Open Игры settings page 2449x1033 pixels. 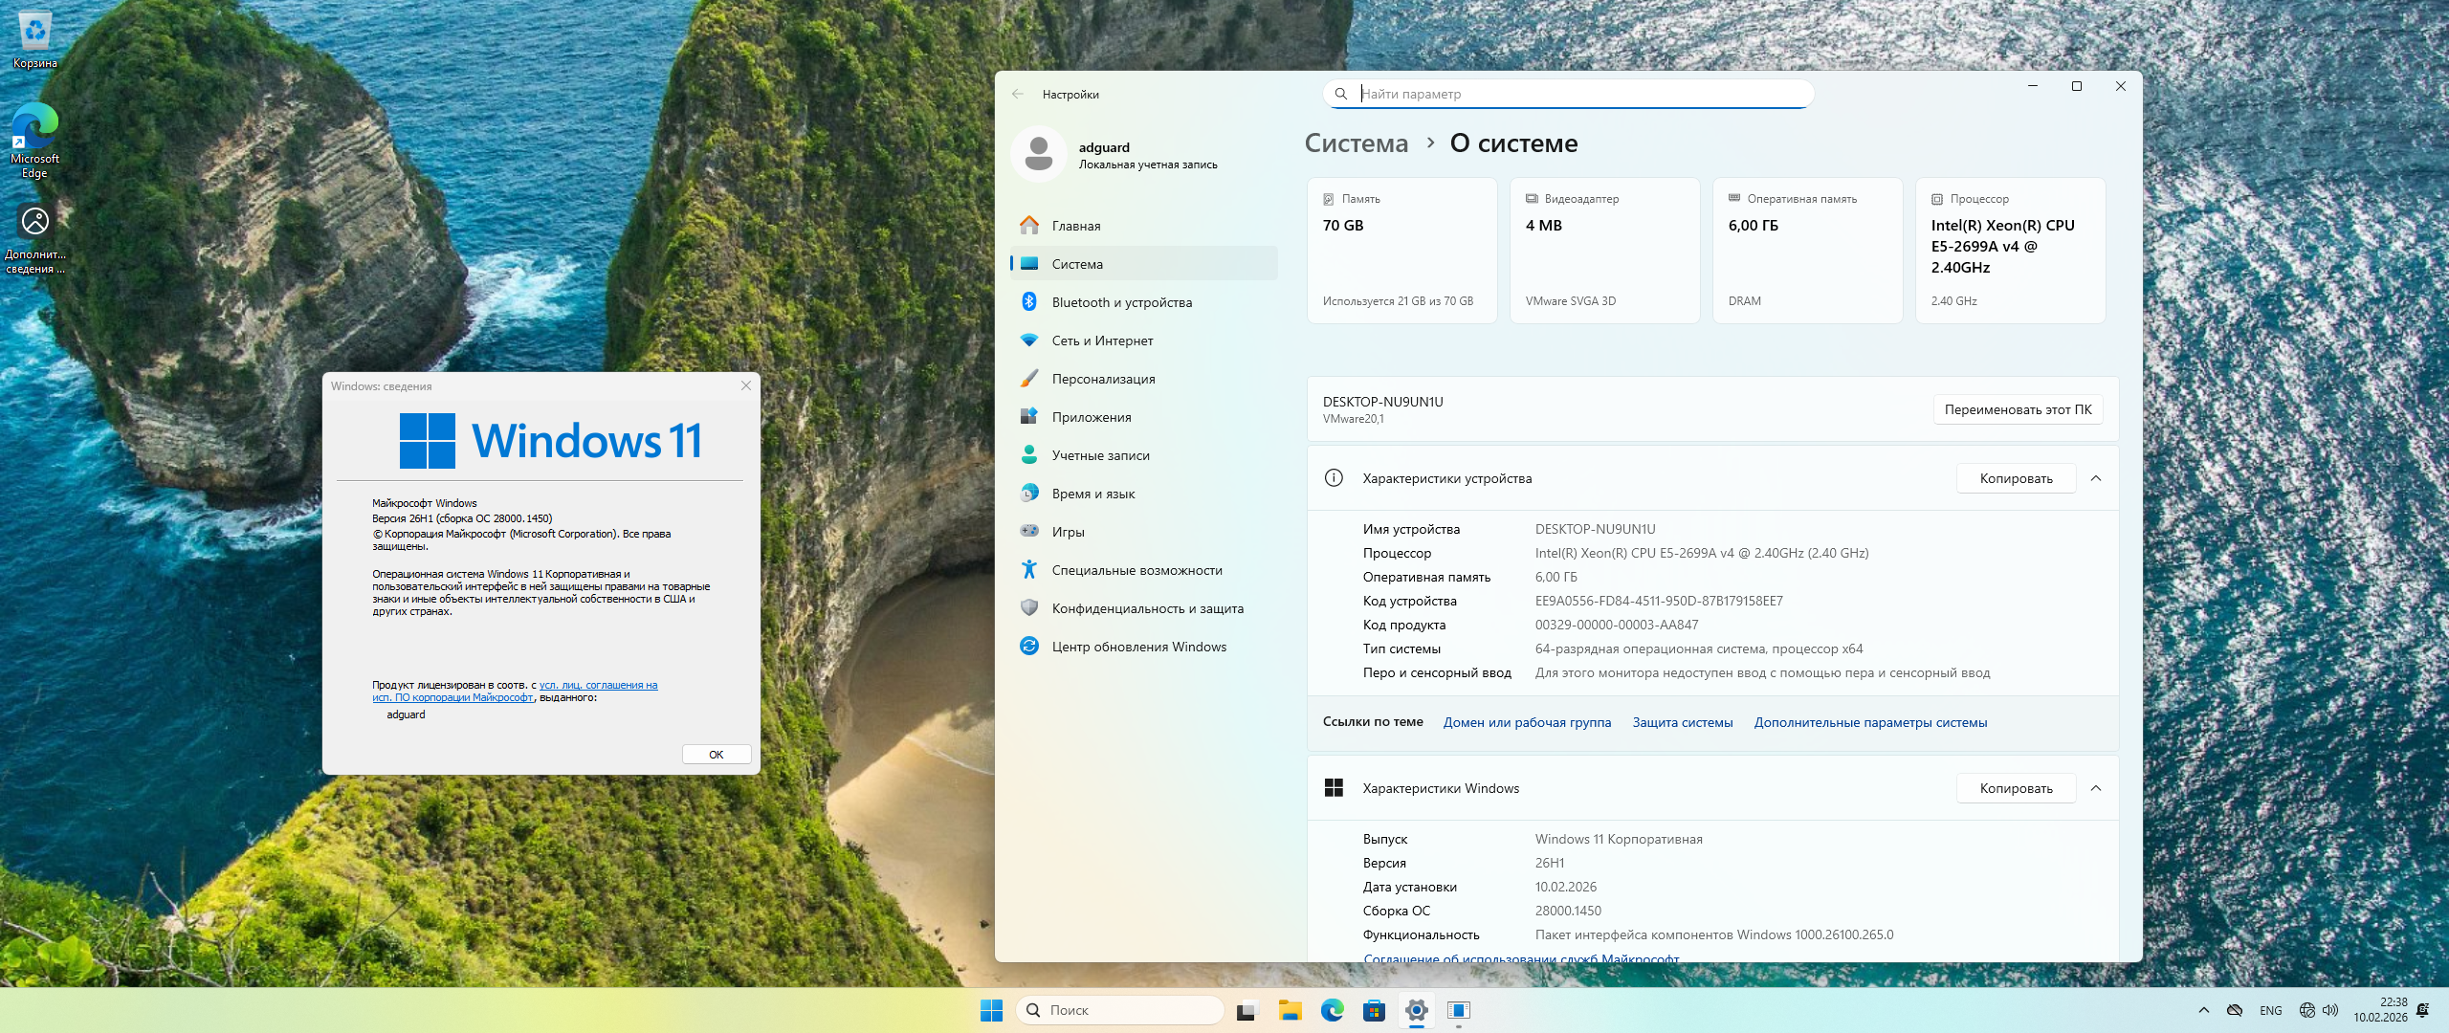pyautogui.click(x=1068, y=532)
